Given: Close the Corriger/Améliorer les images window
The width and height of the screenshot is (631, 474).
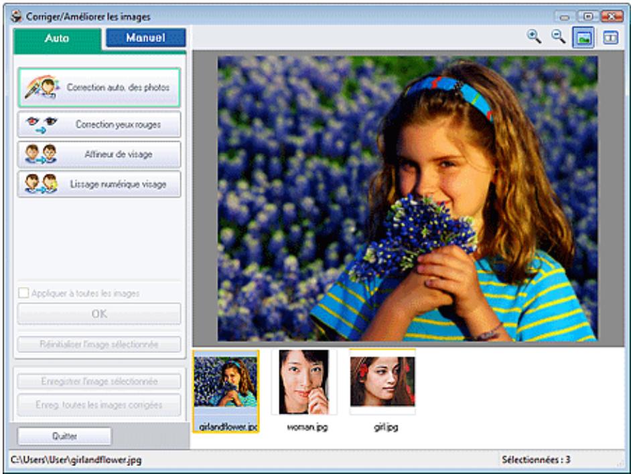Looking at the screenshot, I should click(612, 17).
